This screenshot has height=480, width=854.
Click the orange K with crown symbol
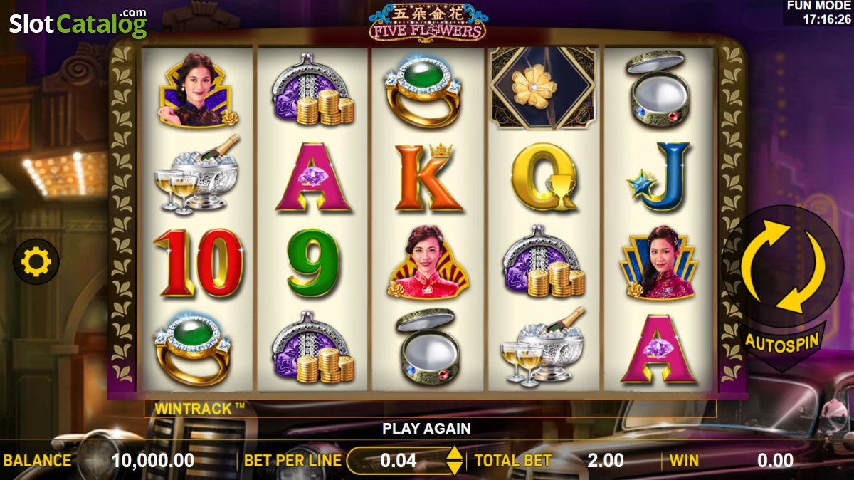[428, 177]
